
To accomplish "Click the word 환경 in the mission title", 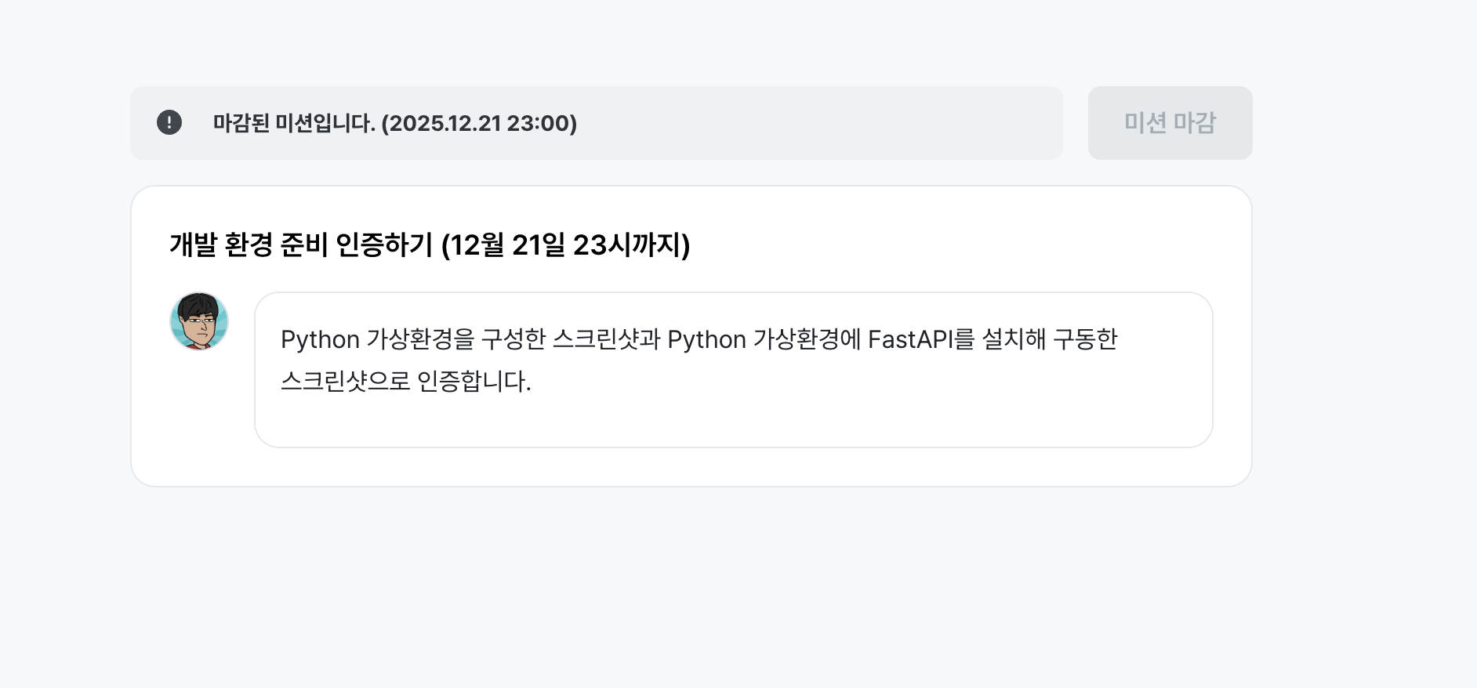I will (x=249, y=244).
